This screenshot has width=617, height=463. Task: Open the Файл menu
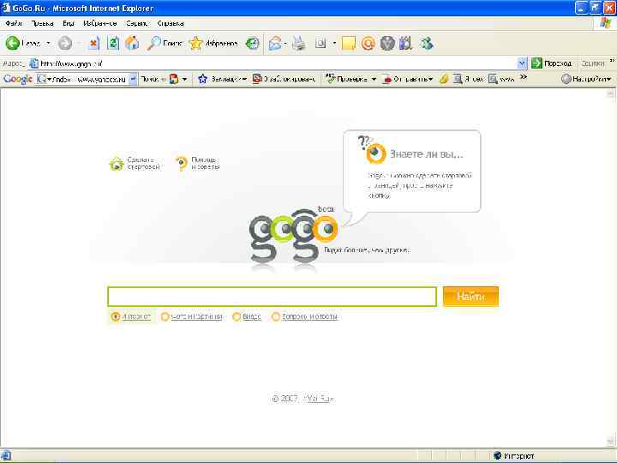pos(14,23)
